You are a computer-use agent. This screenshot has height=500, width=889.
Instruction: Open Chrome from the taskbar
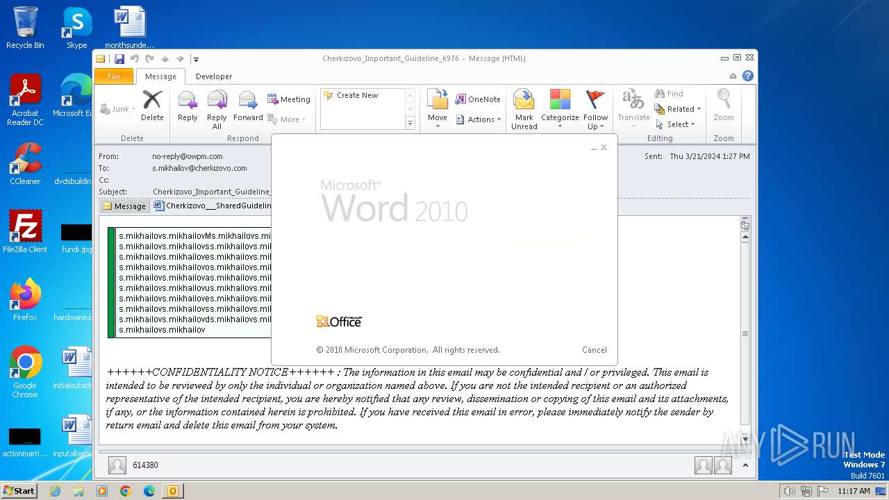[125, 491]
